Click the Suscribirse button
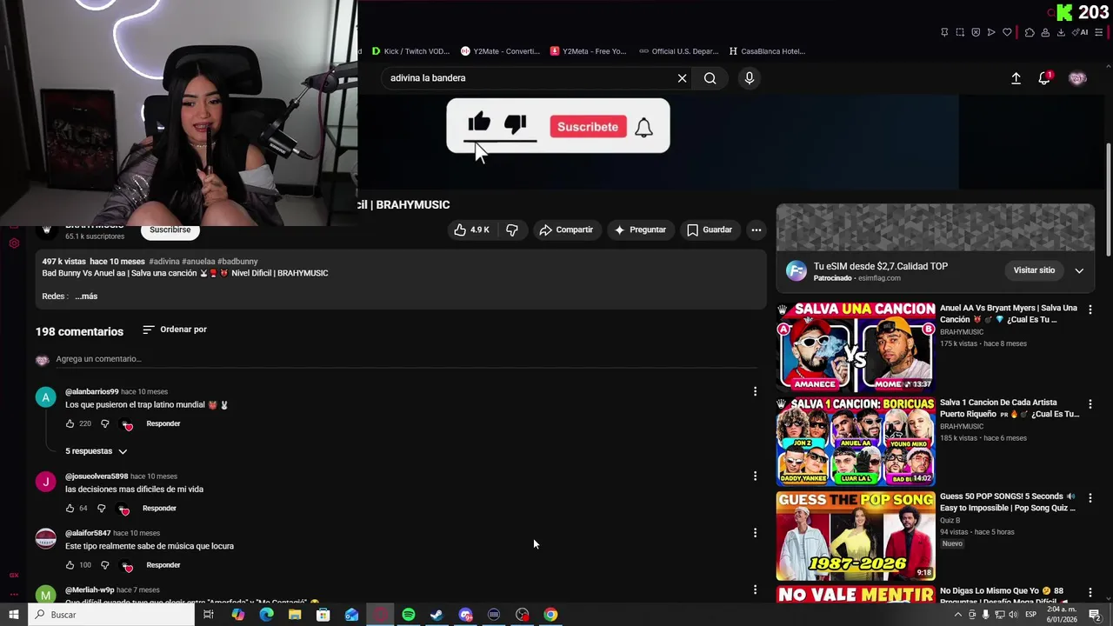This screenshot has width=1113, height=626. click(x=170, y=230)
